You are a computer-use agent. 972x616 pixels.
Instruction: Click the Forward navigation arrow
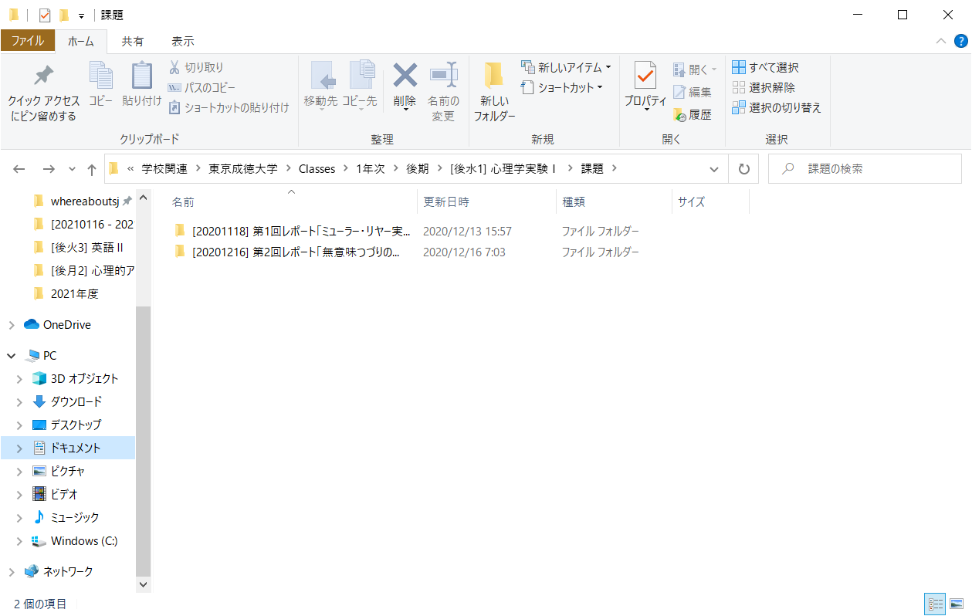pos(49,169)
